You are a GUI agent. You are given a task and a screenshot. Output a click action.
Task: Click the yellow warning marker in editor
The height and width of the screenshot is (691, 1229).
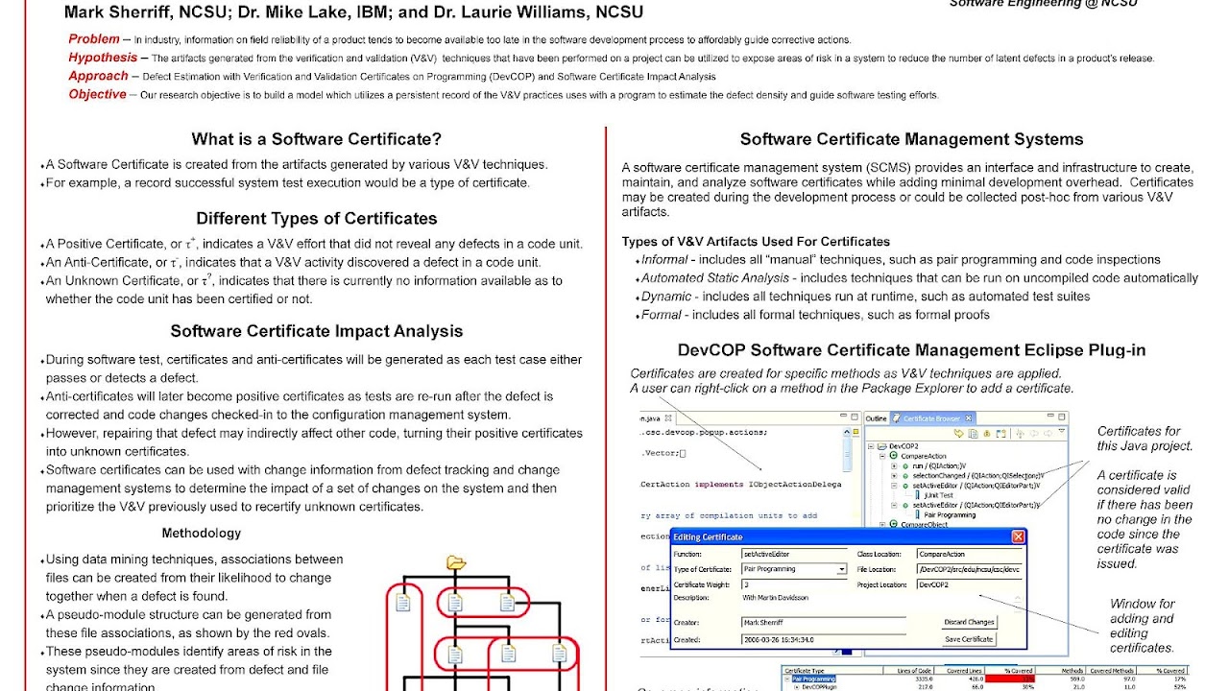[855, 431]
